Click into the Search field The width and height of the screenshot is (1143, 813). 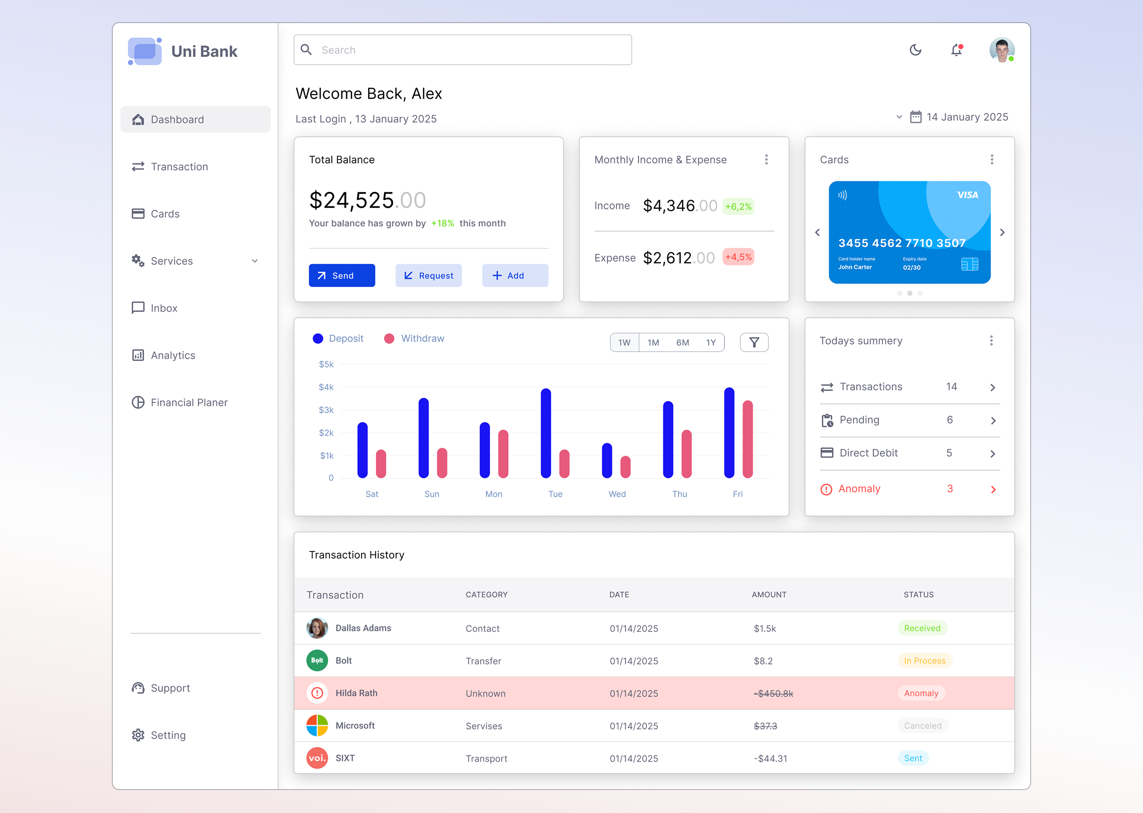[462, 50]
